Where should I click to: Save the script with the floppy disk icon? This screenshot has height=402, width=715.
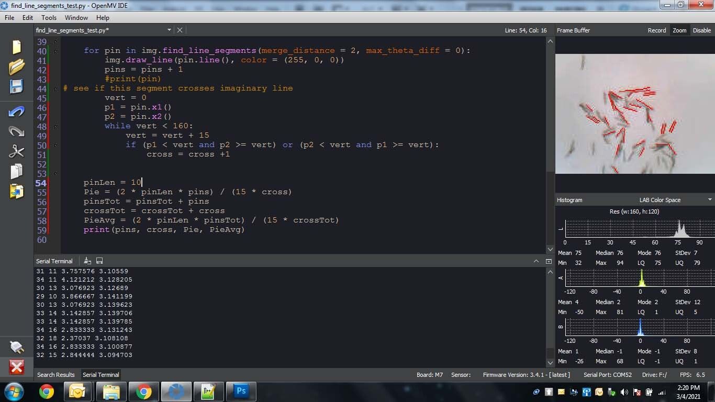tap(16, 86)
